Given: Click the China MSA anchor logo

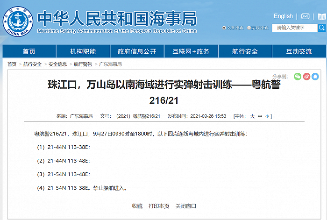Looking at the screenshot, I should [x=18, y=21].
